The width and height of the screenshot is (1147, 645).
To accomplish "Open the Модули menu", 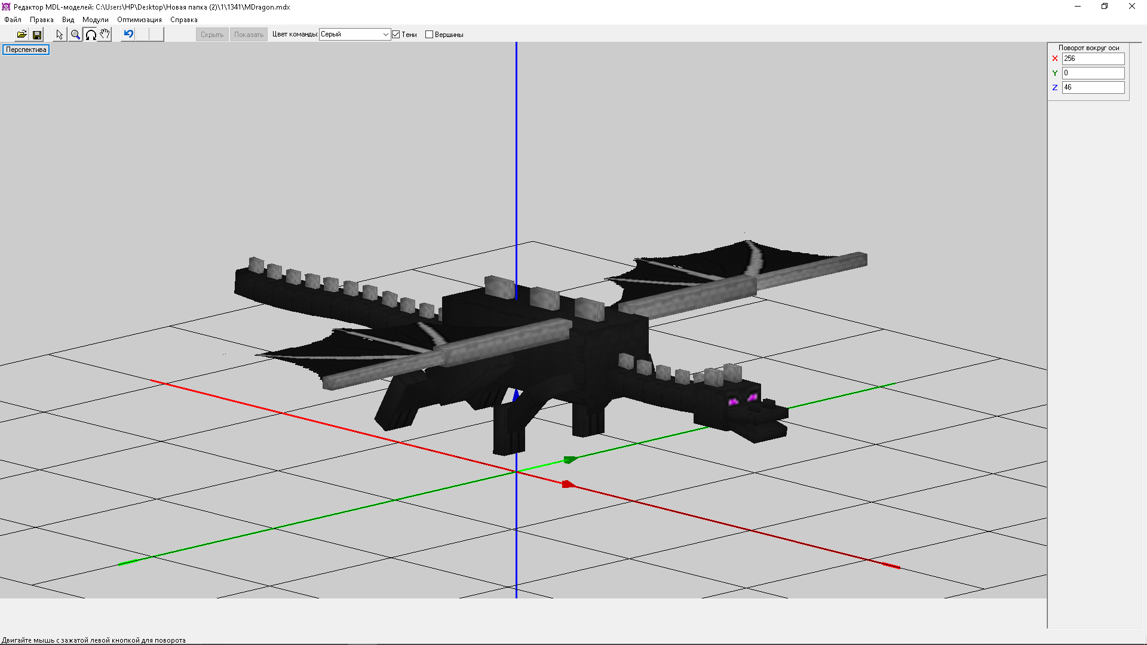I will pyautogui.click(x=95, y=20).
